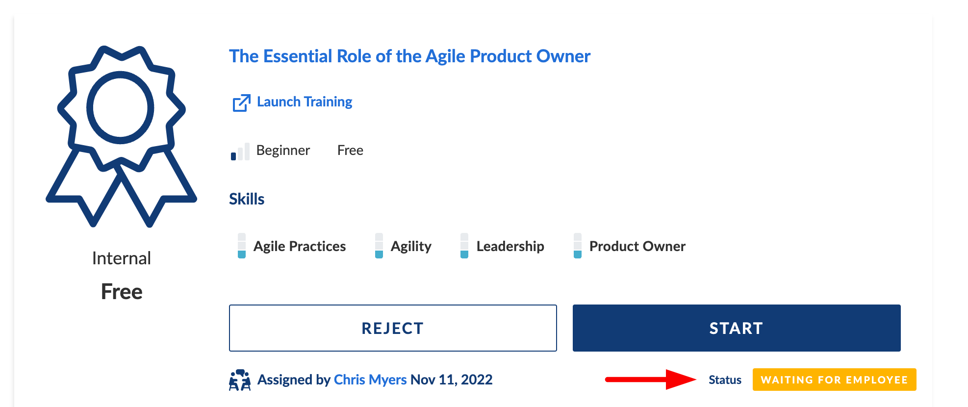Click the assigned-by people icon

click(x=240, y=380)
